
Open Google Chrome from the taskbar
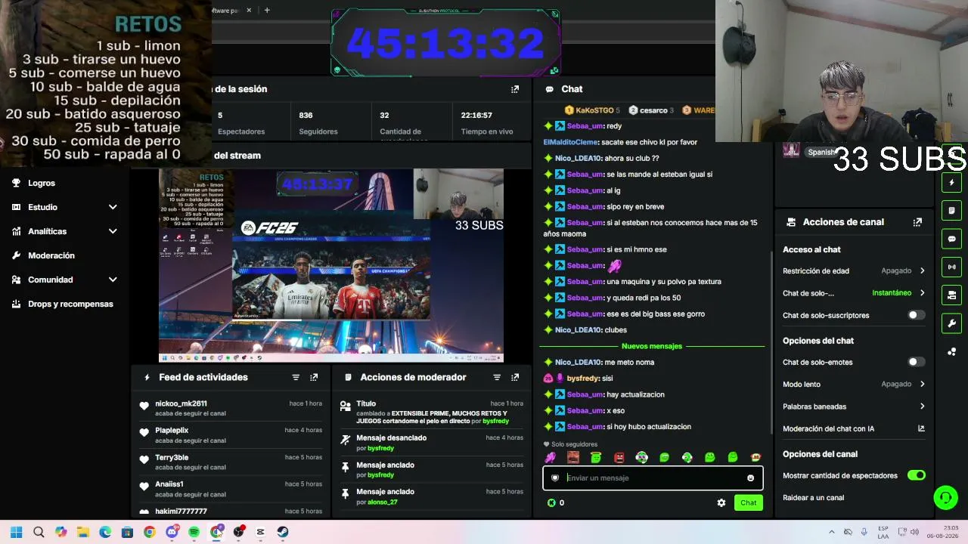click(x=149, y=532)
